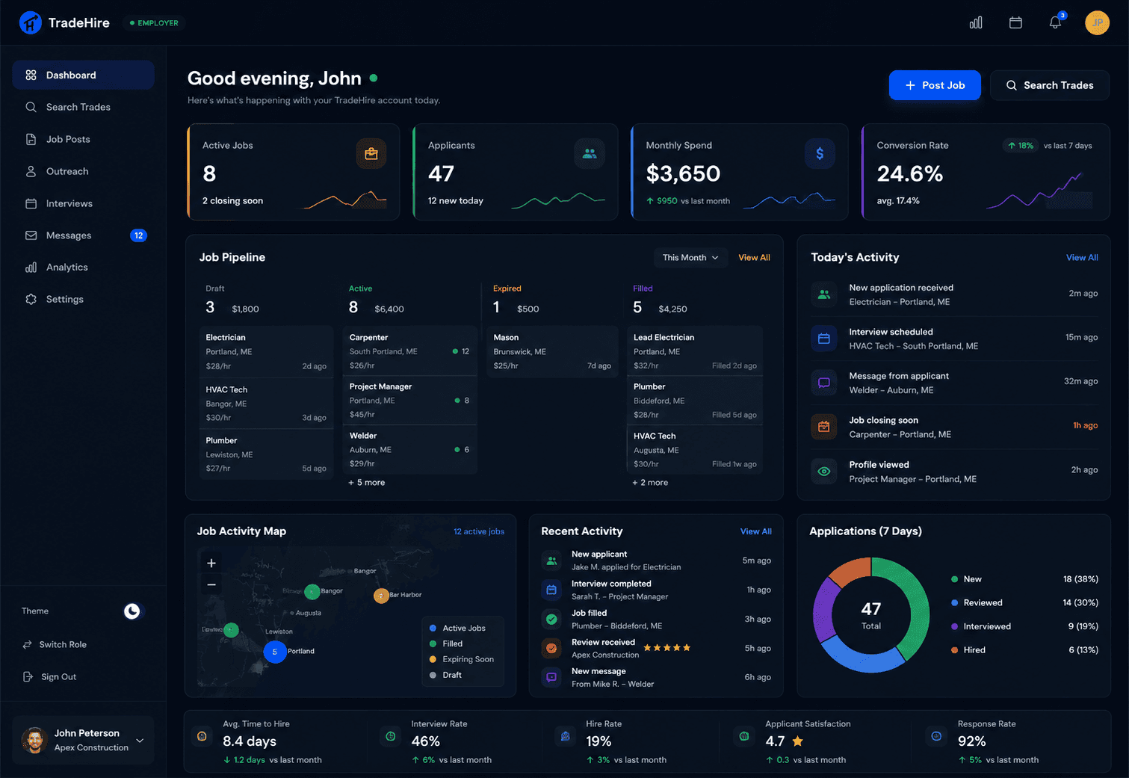Click the Hired legend color dot
Screen dimensions: 1129x778
coord(954,650)
